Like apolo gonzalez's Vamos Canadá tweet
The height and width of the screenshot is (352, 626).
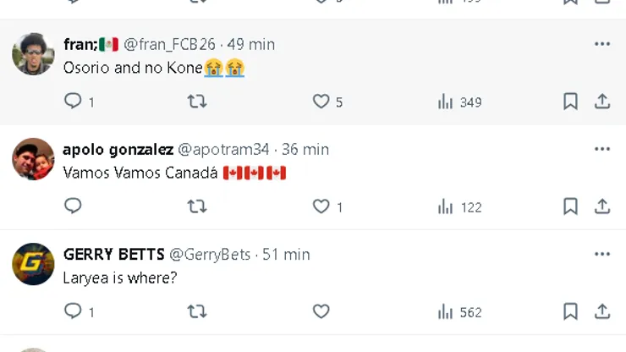click(x=321, y=206)
